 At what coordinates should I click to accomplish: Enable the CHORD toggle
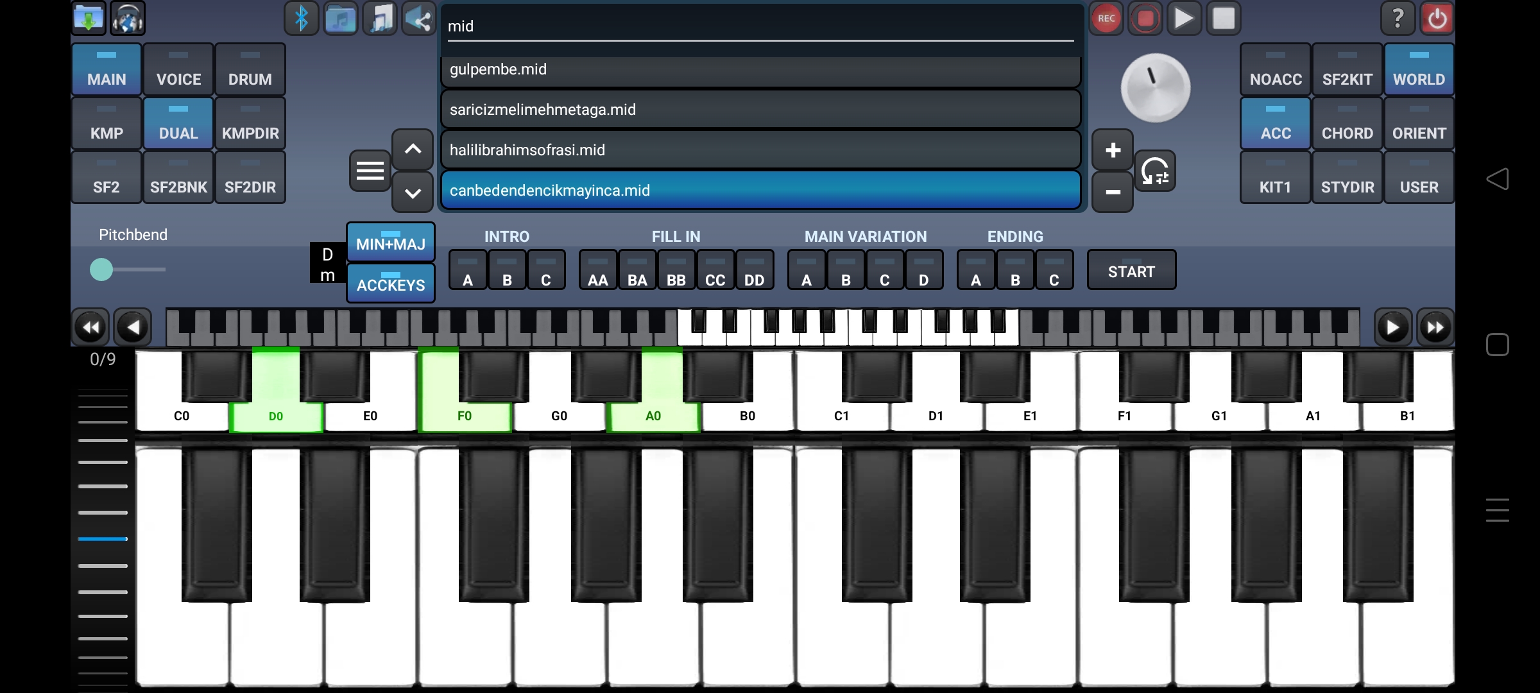(x=1347, y=124)
